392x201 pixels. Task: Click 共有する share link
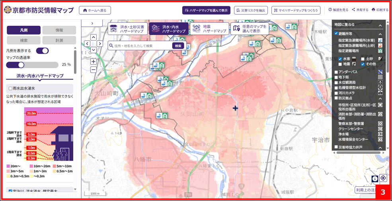coord(360,10)
